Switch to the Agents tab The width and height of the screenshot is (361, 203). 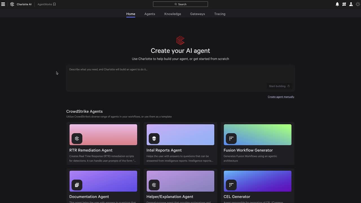[149, 14]
